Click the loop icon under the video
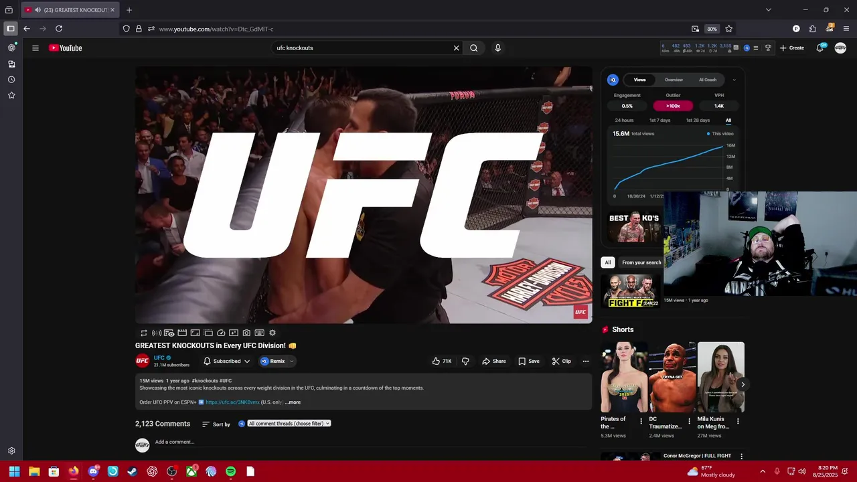 [143, 333]
